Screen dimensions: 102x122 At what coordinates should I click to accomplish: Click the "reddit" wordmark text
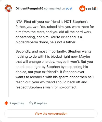point(92,8)
